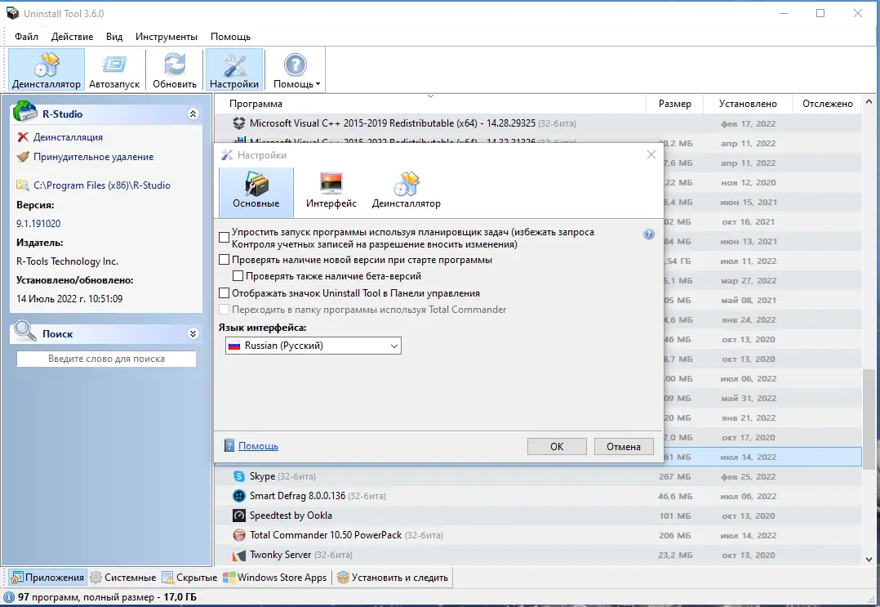This screenshot has width=880, height=607.
Task: Open the Помощь toolbar dropdown button
Action: 296,69
